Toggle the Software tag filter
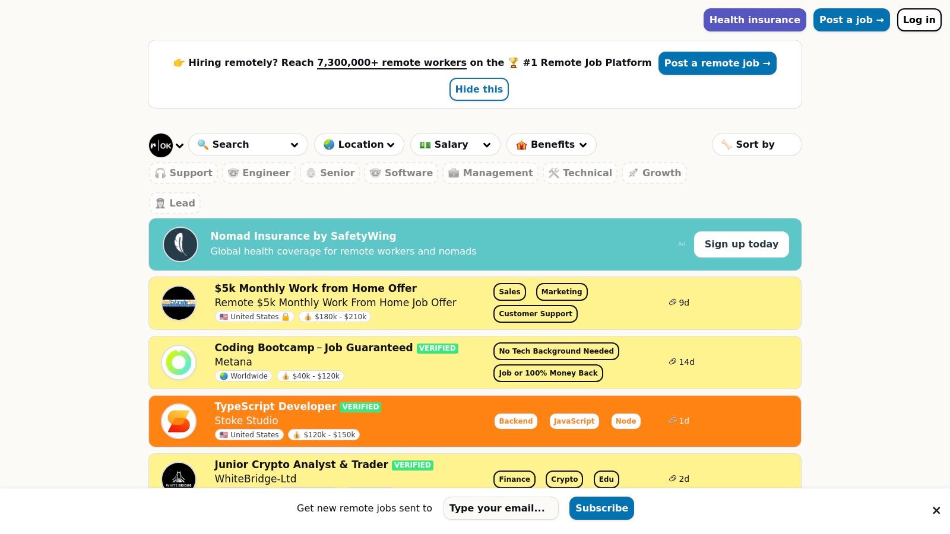Screen dimensions: 950x534 coord(401,173)
